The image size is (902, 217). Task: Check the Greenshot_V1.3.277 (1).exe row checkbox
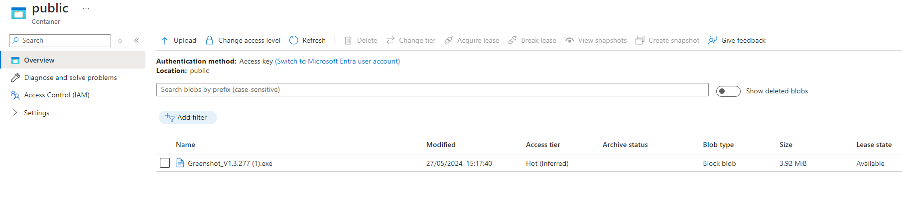(x=165, y=163)
